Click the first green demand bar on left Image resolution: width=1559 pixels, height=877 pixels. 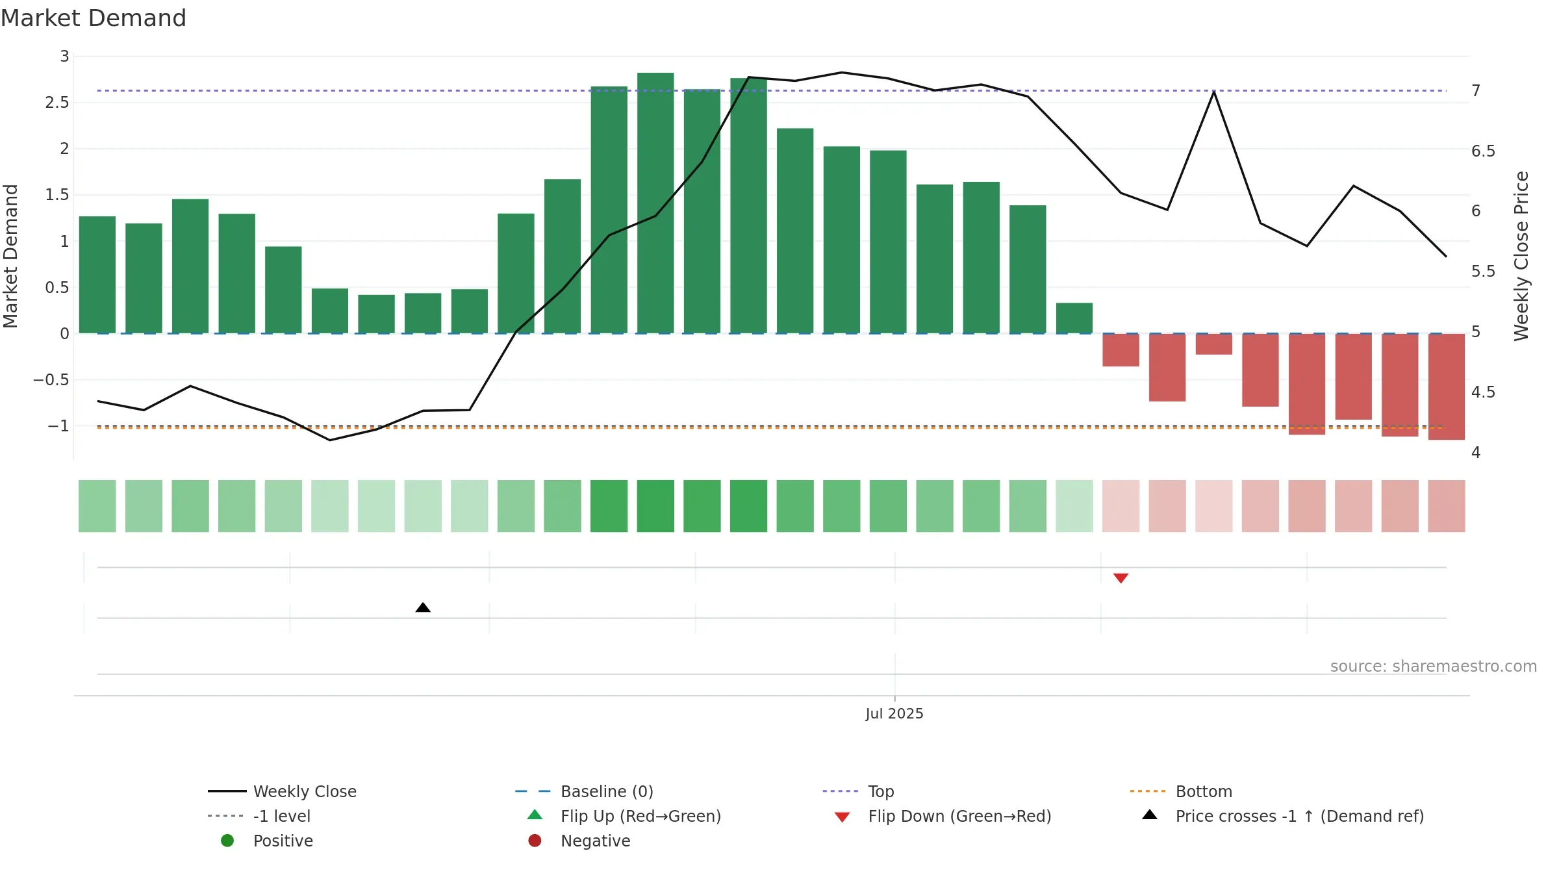97,275
